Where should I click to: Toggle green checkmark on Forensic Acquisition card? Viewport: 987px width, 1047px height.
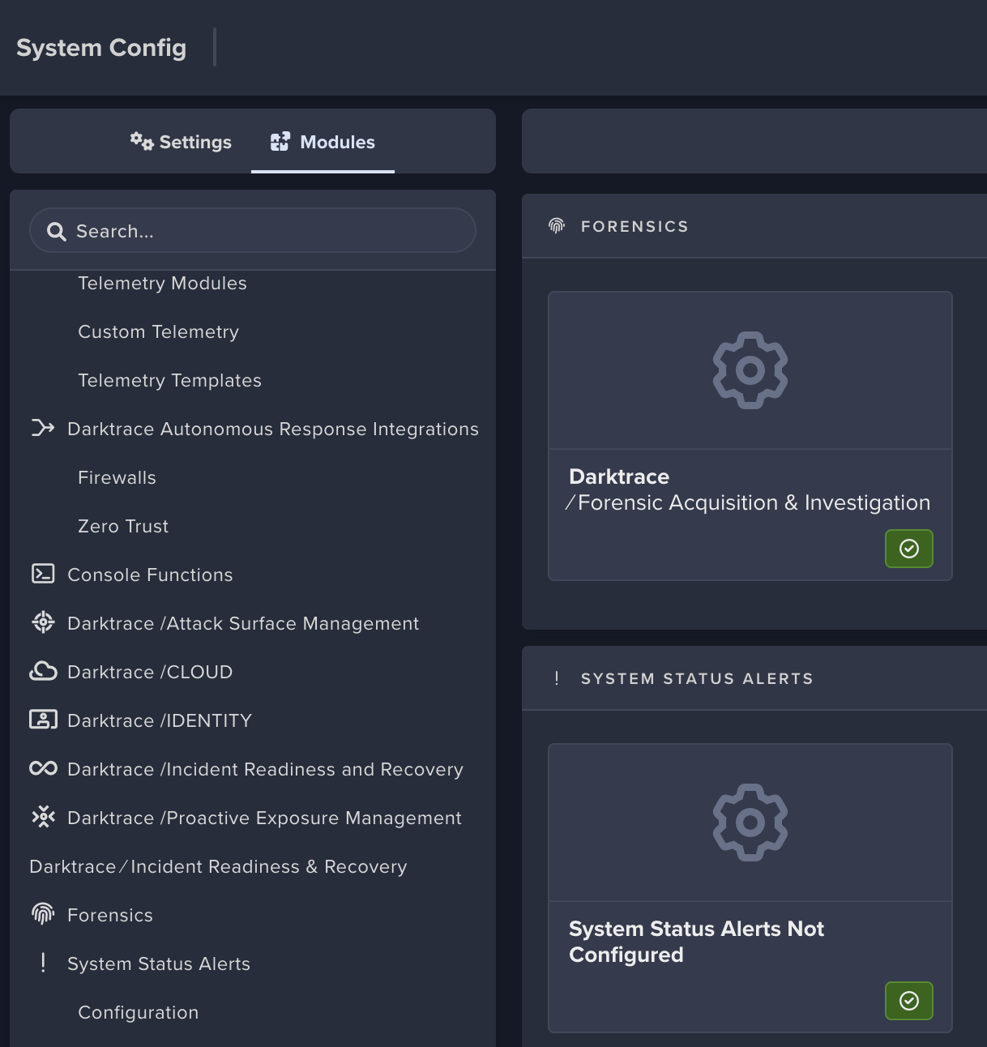tap(908, 549)
